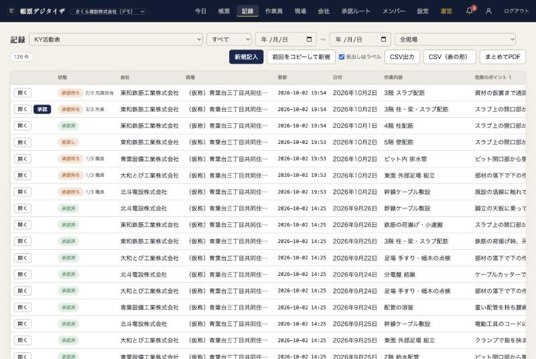Screen dimensions: 536x359
Task: Open the 会社 tab
Action: (x=324, y=11)
